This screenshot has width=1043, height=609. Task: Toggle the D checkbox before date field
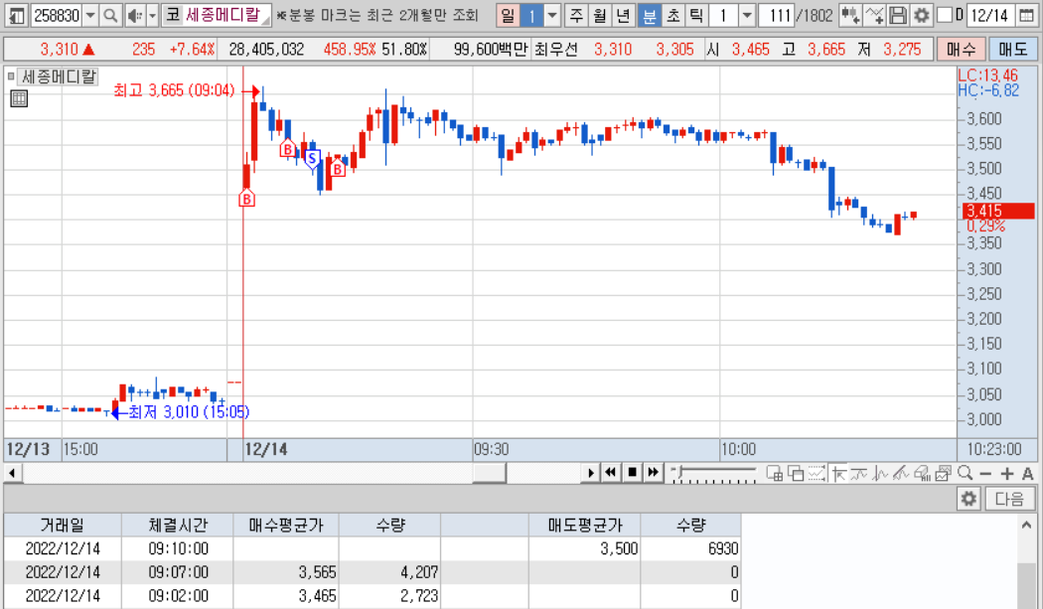[x=944, y=15]
